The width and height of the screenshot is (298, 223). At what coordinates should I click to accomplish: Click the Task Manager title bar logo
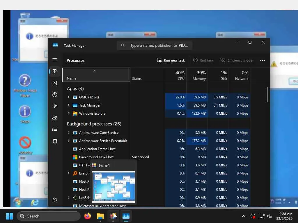click(x=55, y=45)
